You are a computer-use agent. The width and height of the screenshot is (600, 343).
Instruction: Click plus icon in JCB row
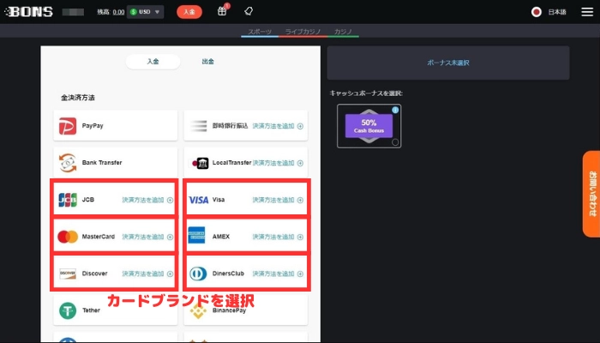170,200
